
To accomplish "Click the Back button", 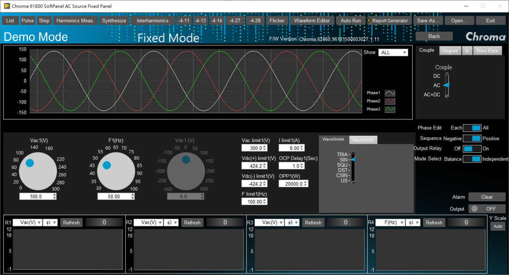I will [434, 36].
